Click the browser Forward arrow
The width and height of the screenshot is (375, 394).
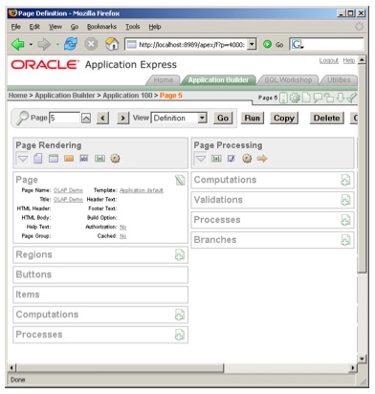tap(44, 44)
